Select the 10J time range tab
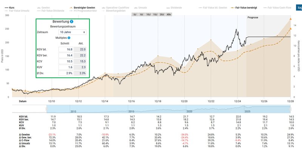302x150 pixels. coord(148,15)
